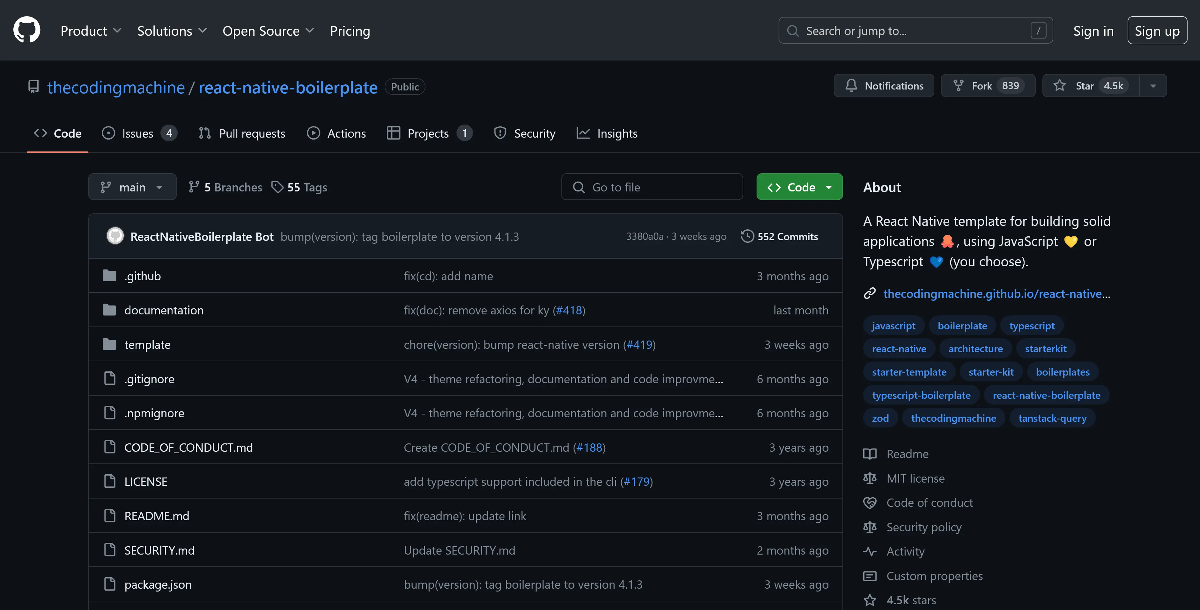Click the ReactNativeBoilerplate Bot avatar
The height and width of the screenshot is (610, 1200).
[x=115, y=236]
